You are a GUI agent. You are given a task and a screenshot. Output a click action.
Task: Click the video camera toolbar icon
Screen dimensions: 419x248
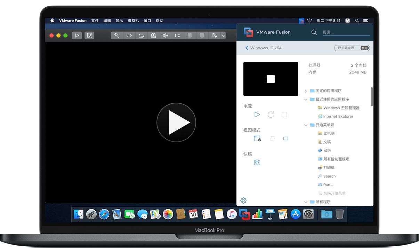178,35
